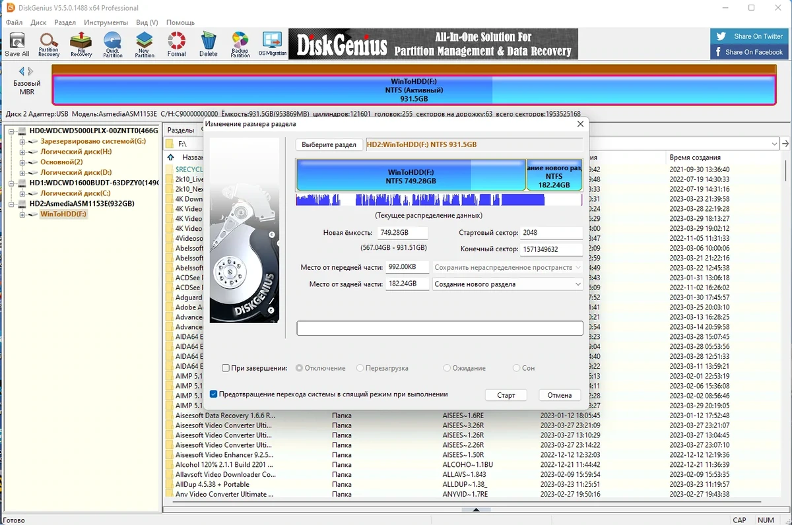Click the $RECYCLE folder icon
Image resolution: width=792 pixels, height=525 pixels.
click(x=170, y=170)
